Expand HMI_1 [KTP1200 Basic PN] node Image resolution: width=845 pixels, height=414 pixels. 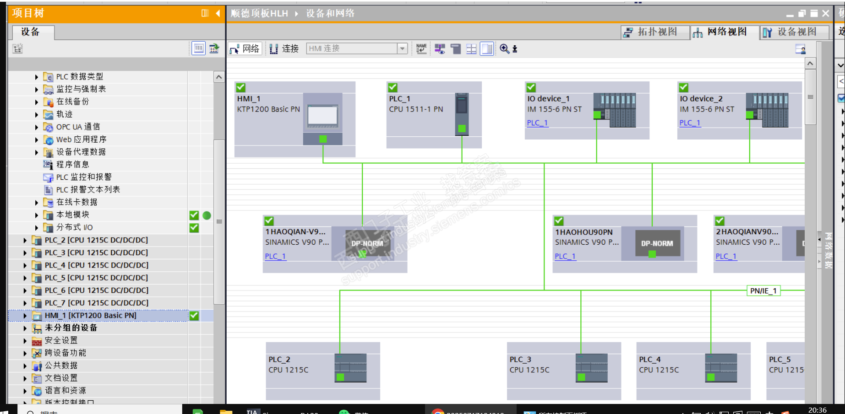point(25,316)
